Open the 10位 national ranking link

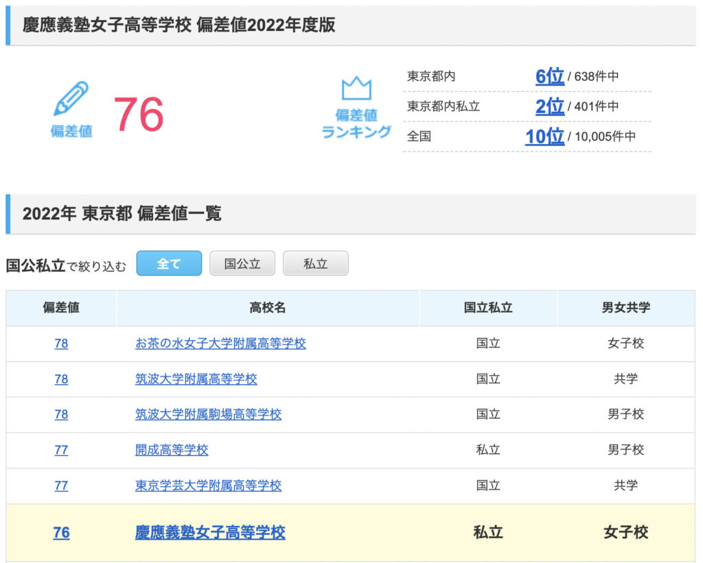pos(544,136)
